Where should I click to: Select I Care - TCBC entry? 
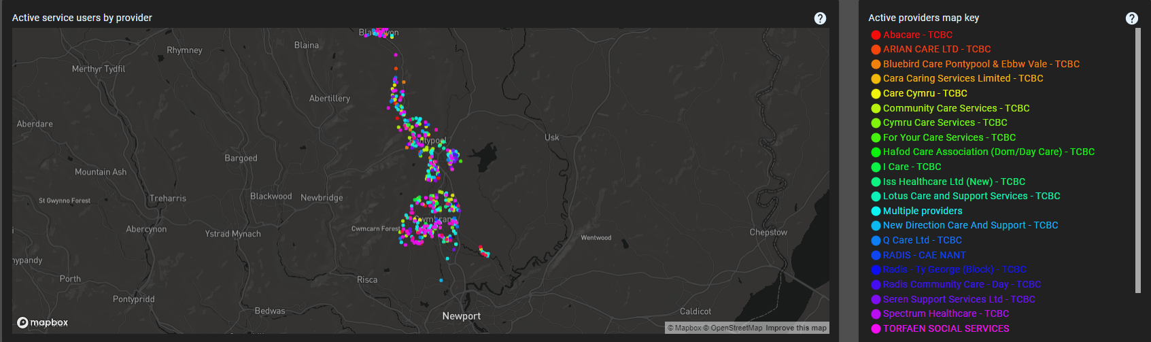912,167
